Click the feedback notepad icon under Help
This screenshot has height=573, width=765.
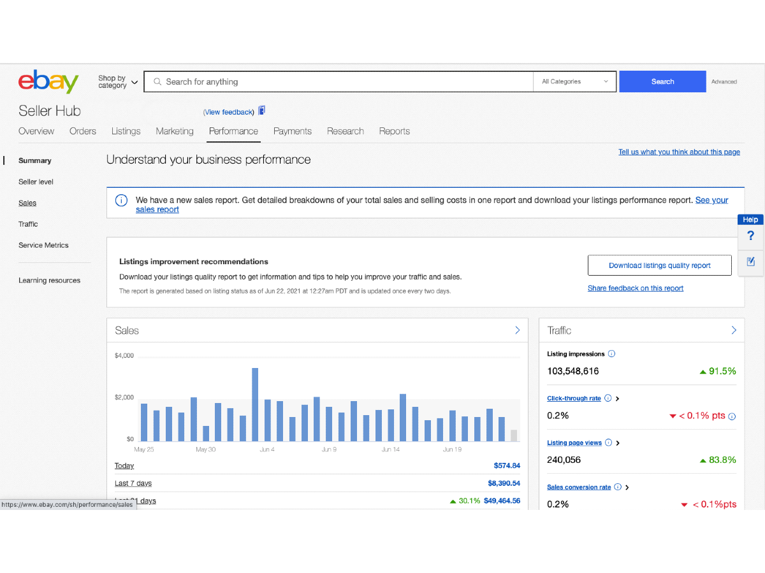pyautogui.click(x=750, y=261)
